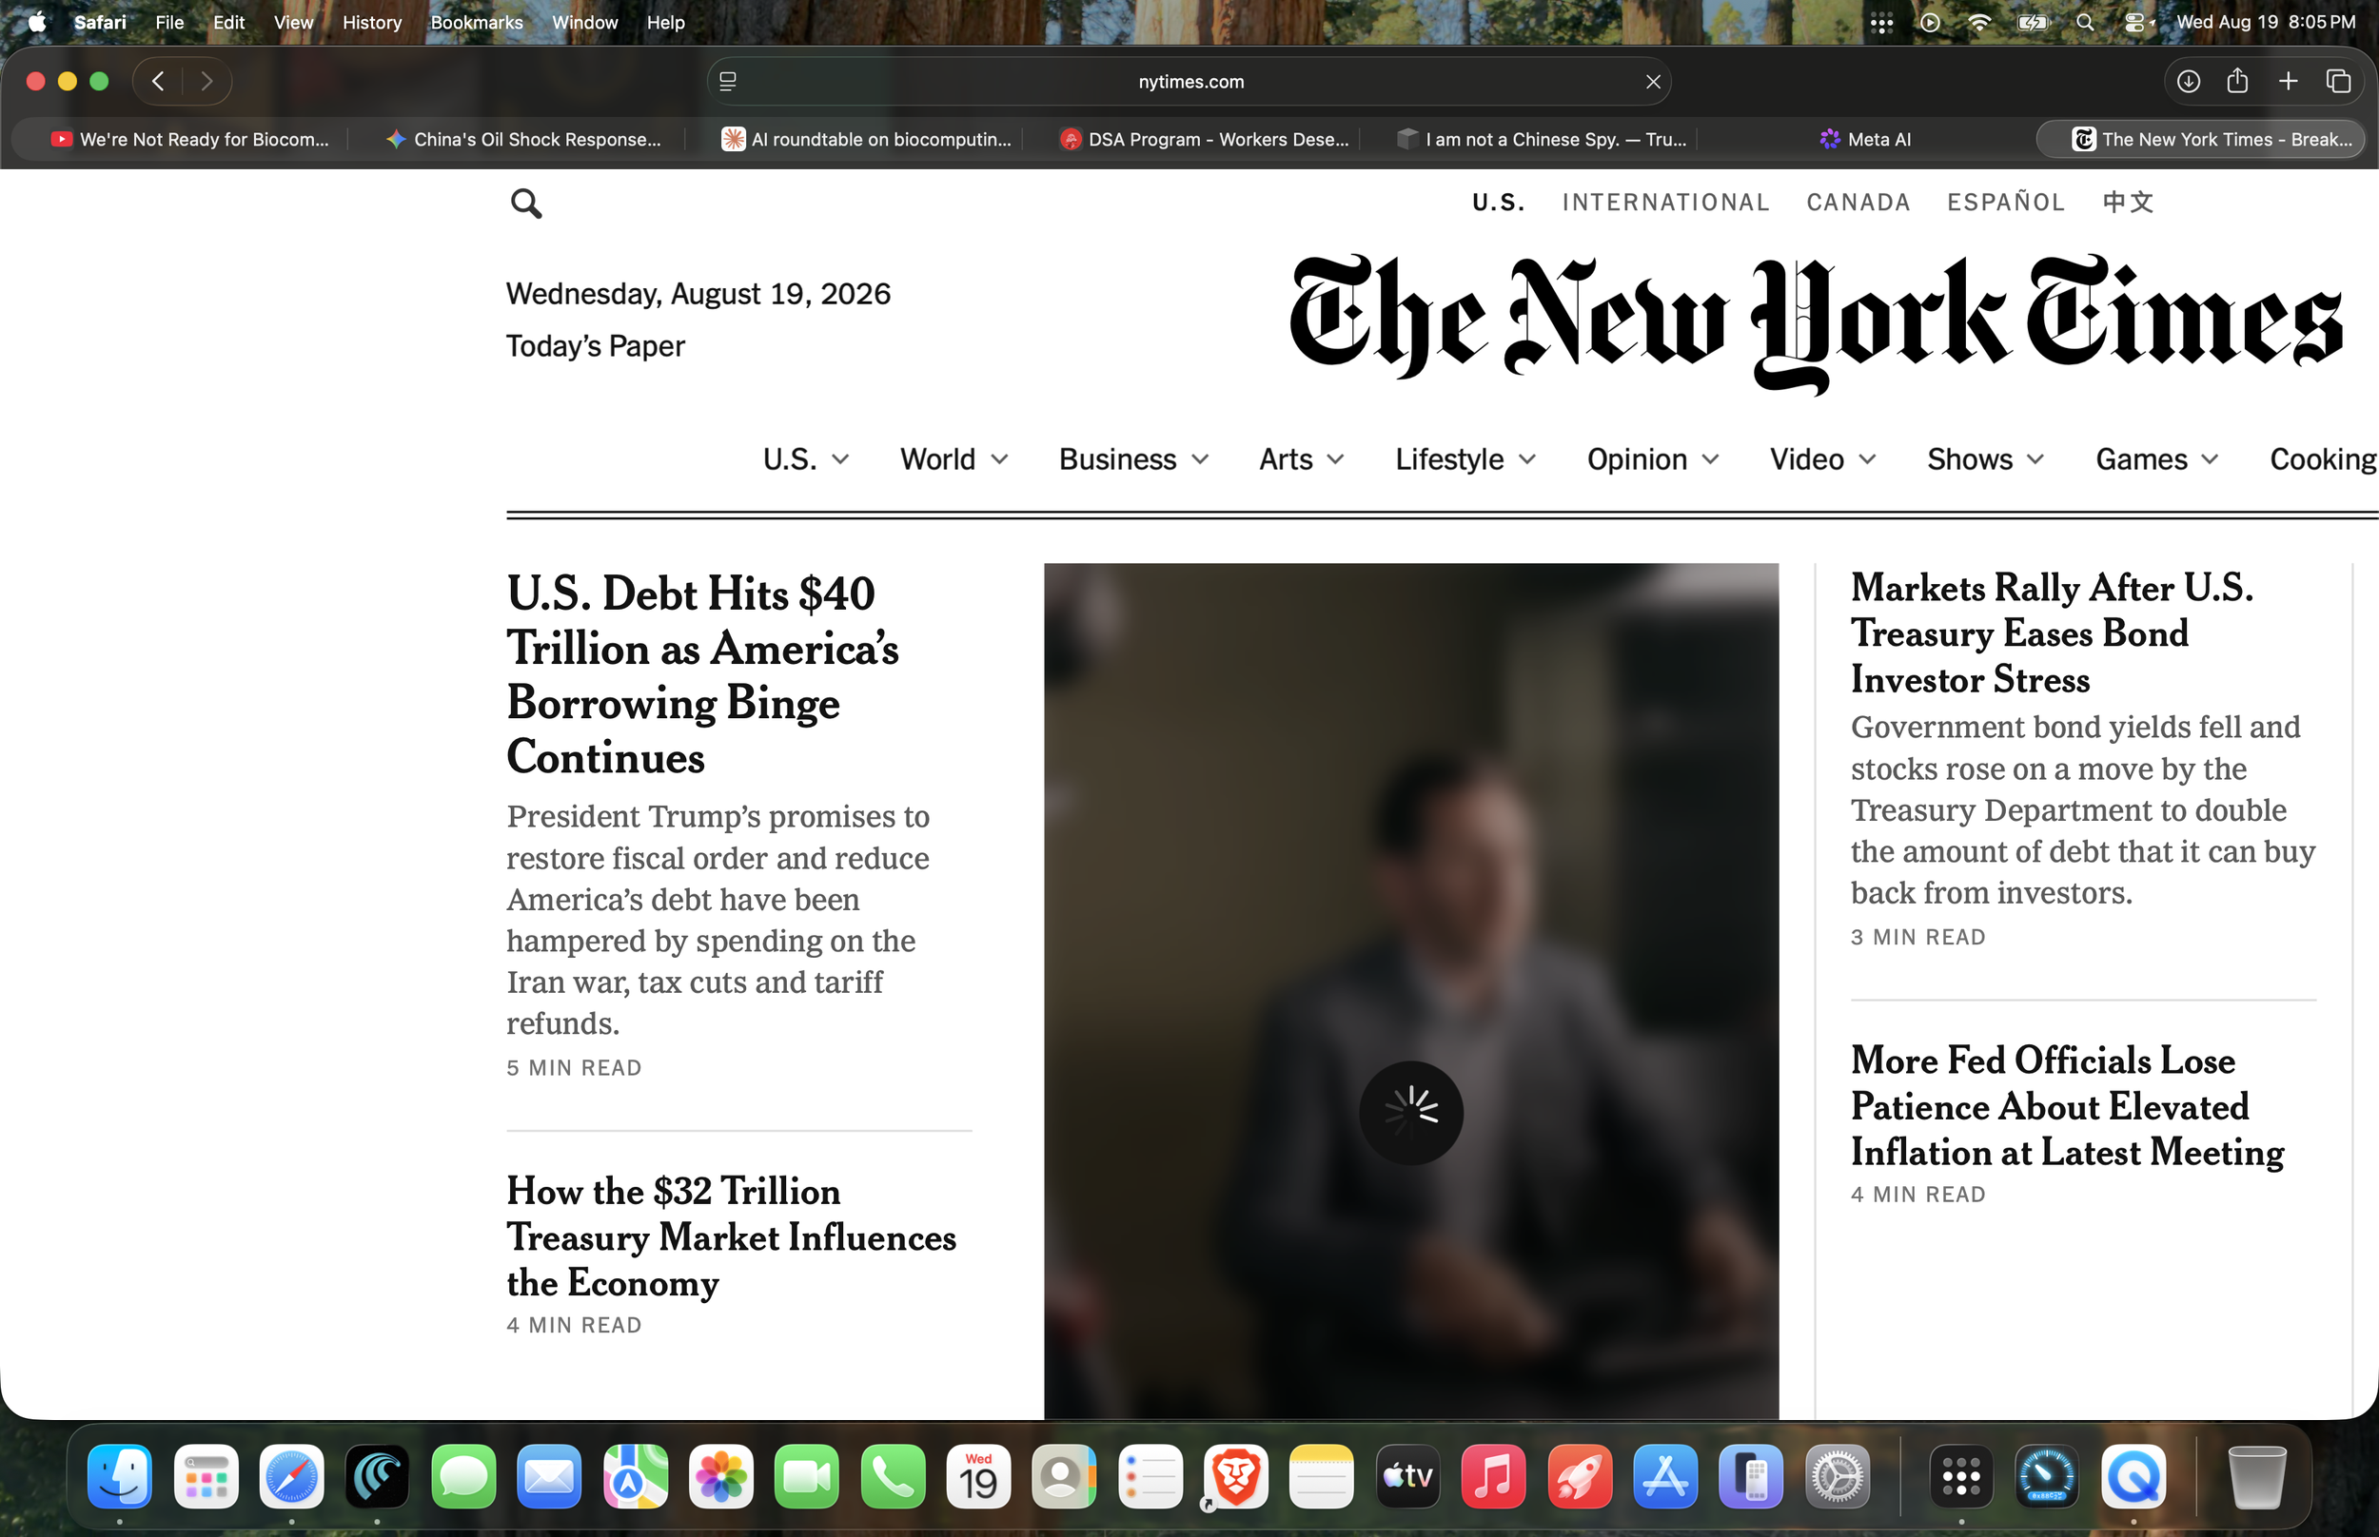Screen dimensions: 2379x1537
Task: Open Control Center in the menu bar
Action: [2136, 22]
